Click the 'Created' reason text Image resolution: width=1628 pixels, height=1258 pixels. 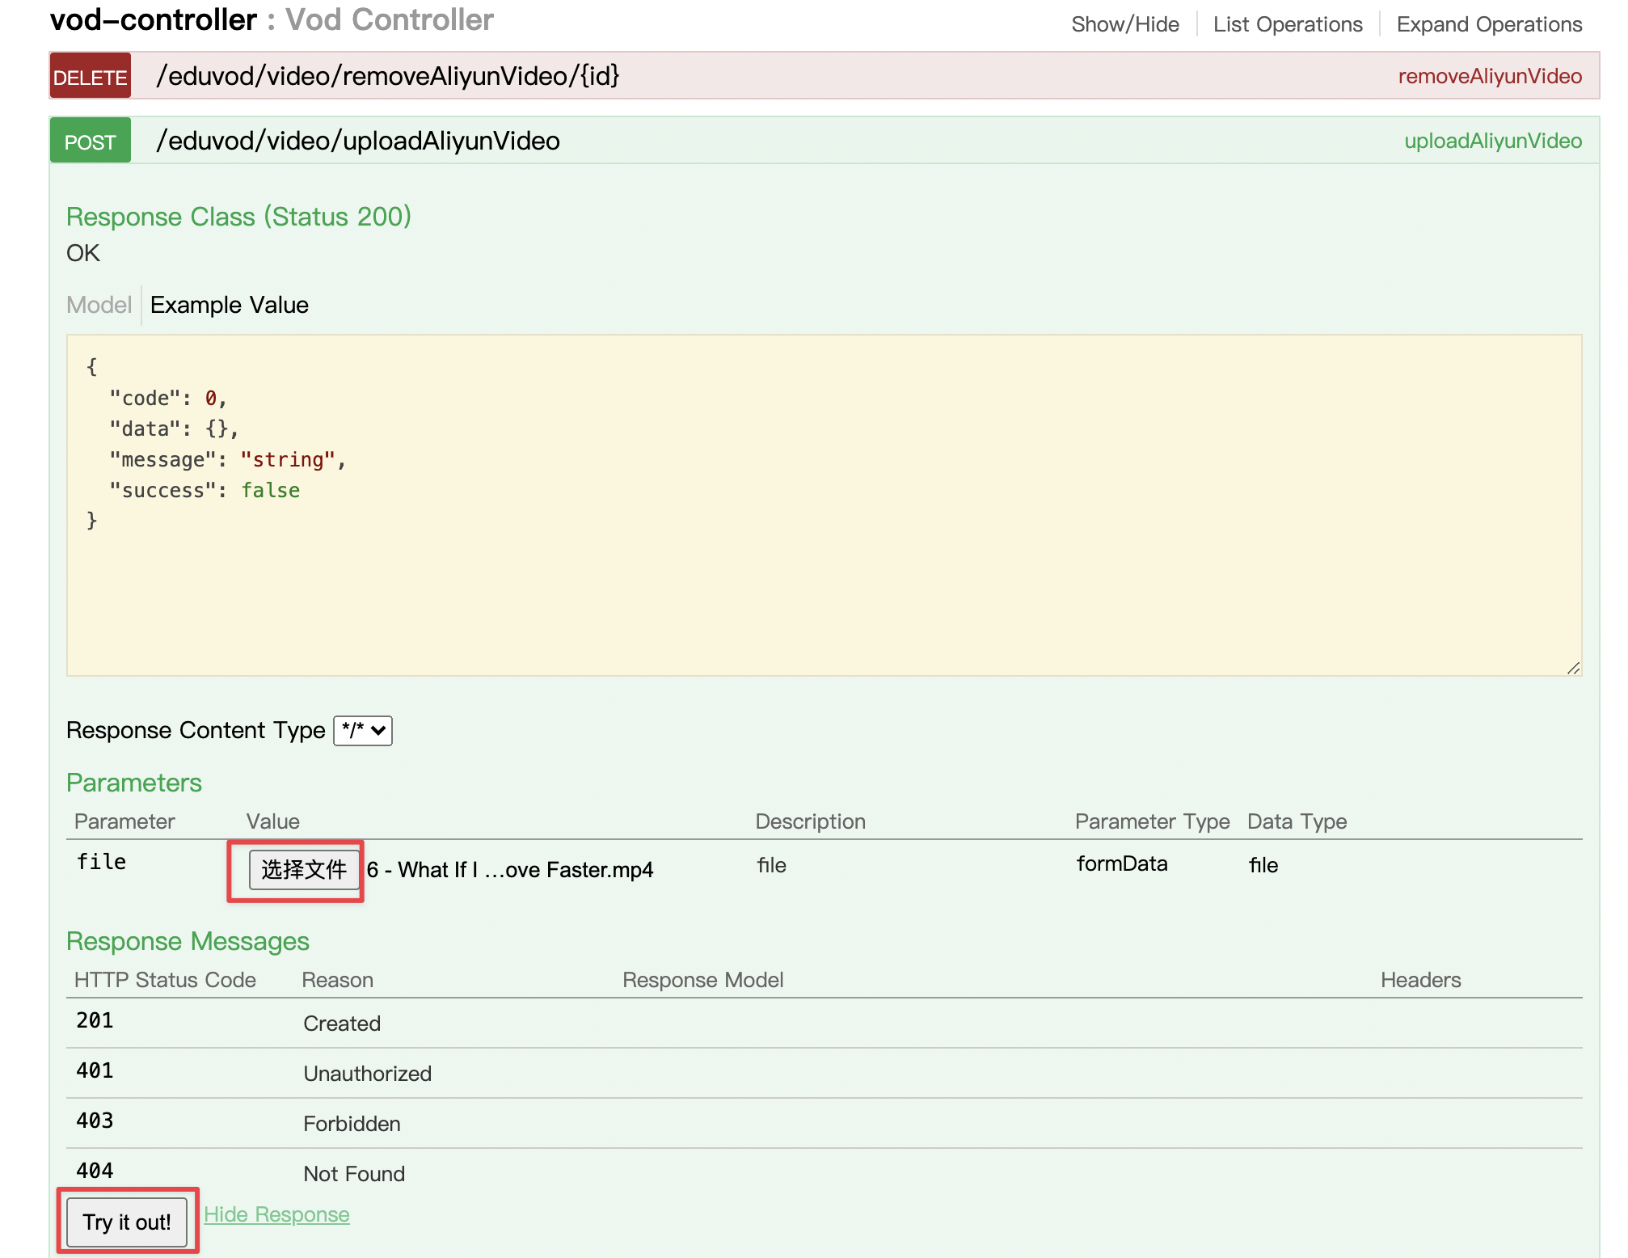pyautogui.click(x=342, y=1024)
